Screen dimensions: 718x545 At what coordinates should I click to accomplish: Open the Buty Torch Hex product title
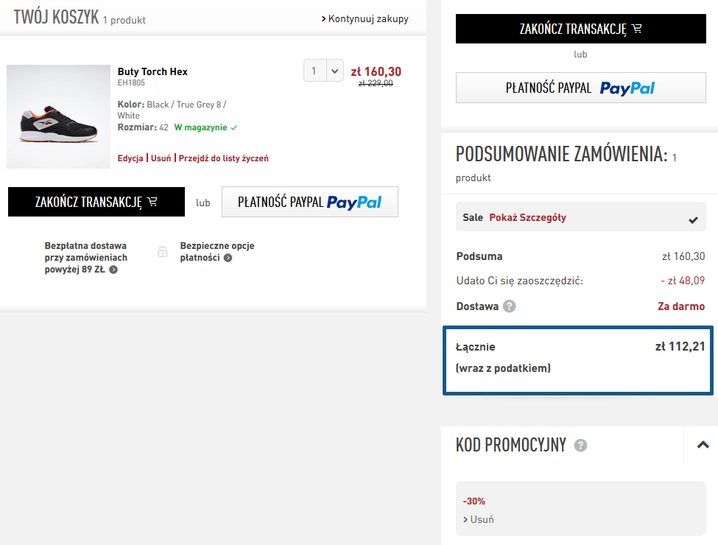coord(152,71)
